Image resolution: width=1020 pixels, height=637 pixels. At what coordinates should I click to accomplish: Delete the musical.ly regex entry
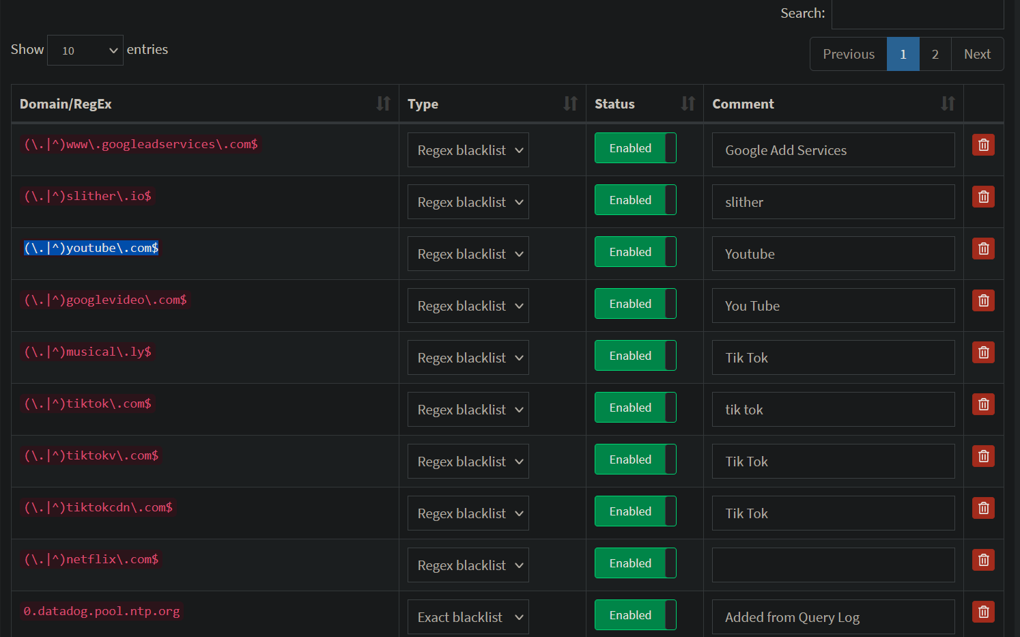click(x=983, y=352)
